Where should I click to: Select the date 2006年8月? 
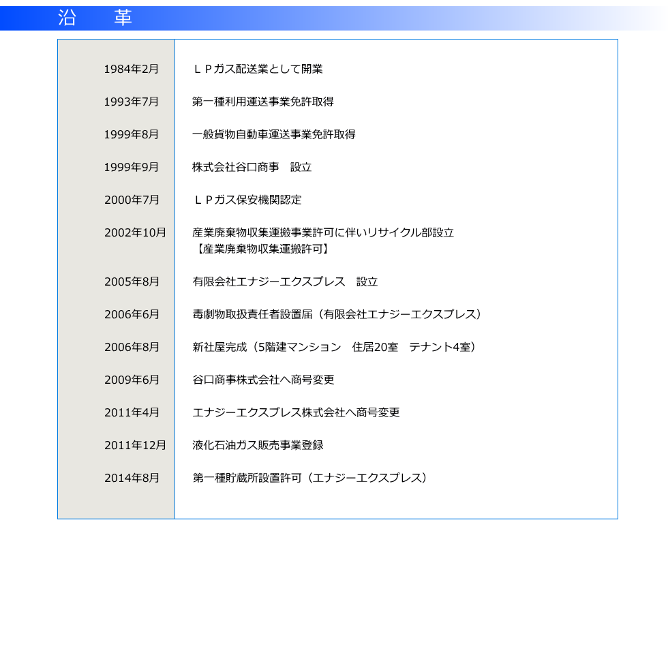tap(132, 347)
